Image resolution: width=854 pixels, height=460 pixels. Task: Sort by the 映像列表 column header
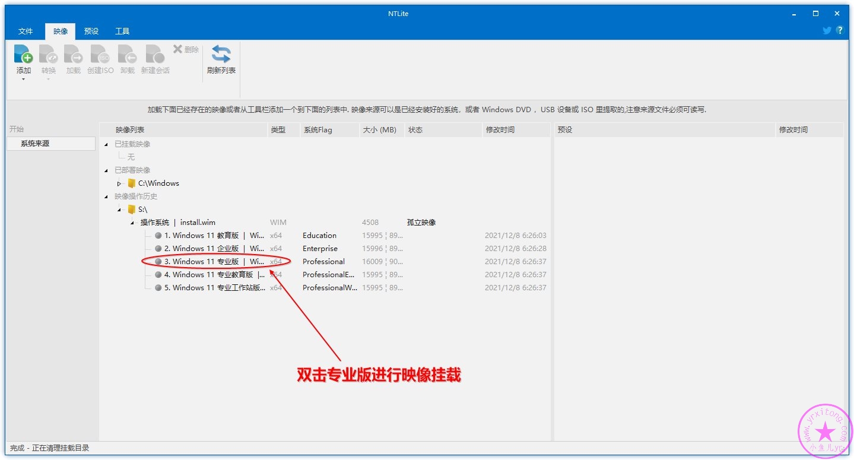pos(183,130)
